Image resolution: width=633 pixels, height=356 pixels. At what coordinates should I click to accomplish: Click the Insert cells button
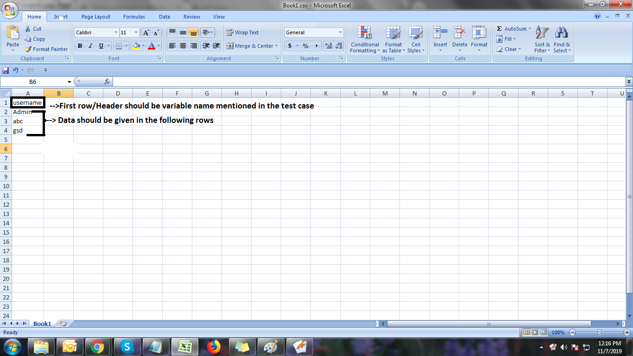440,40
